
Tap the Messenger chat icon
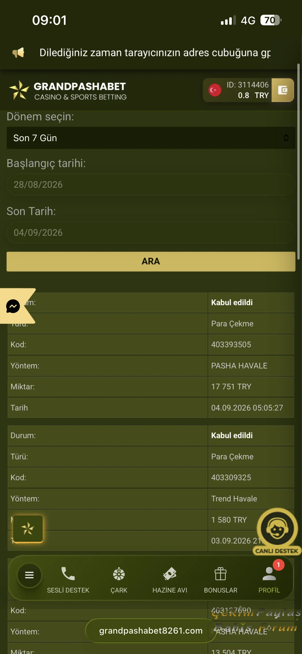click(x=13, y=306)
